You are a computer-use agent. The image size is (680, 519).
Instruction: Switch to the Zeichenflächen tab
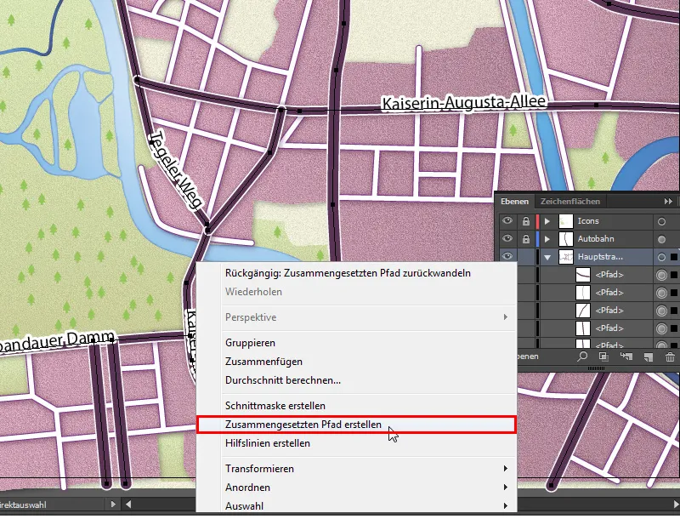point(569,202)
